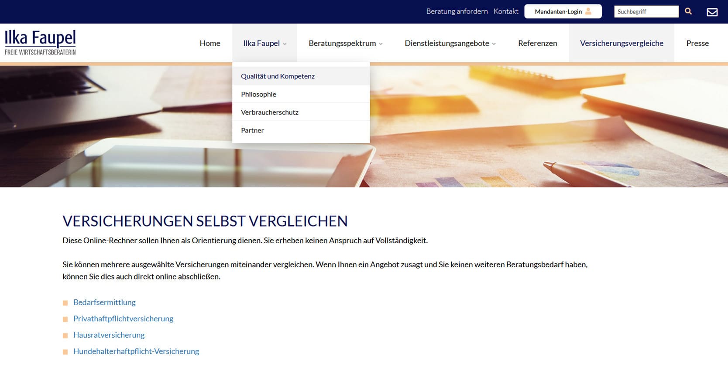Open the Hundehalterhaftpflicht-Versicherung link
This screenshot has width=728, height=370.
tap(136, 351)
